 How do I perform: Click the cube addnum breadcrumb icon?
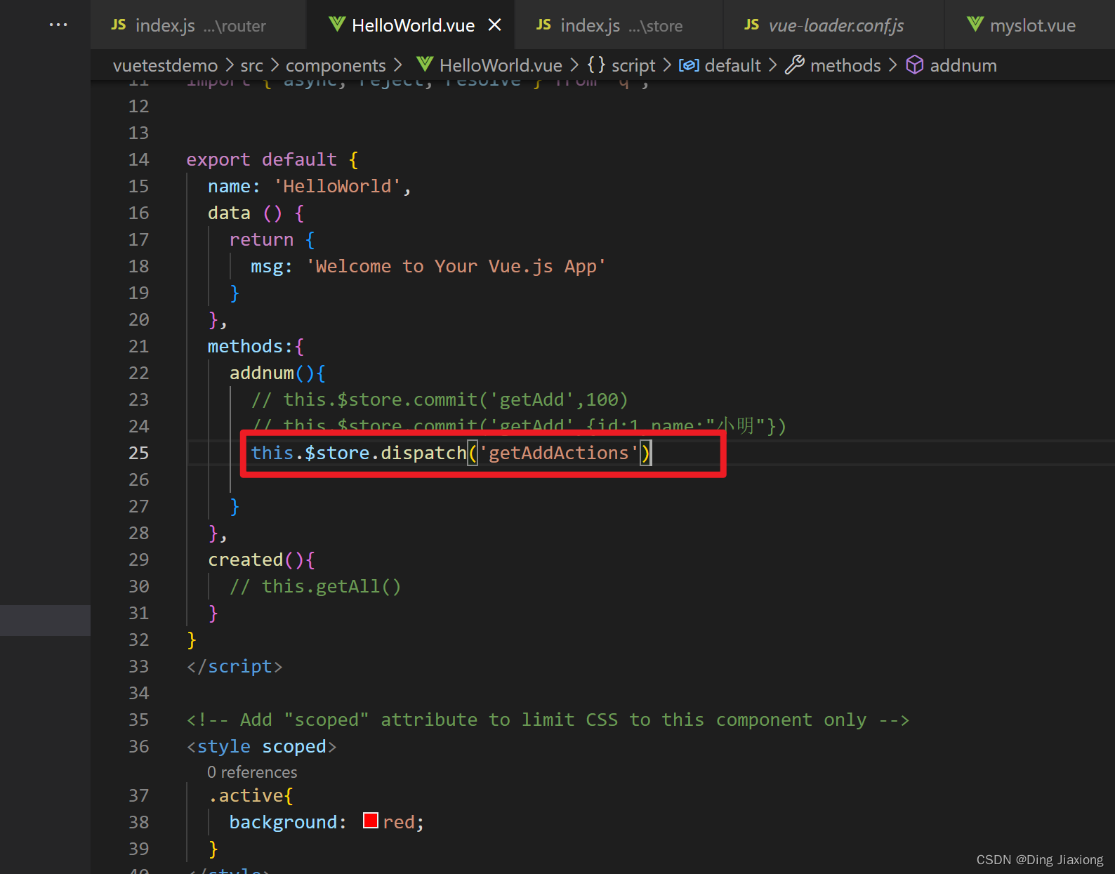(x=914, y=65)
